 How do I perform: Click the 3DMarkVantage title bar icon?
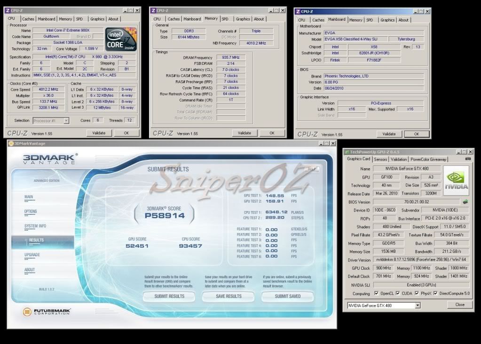11,143
